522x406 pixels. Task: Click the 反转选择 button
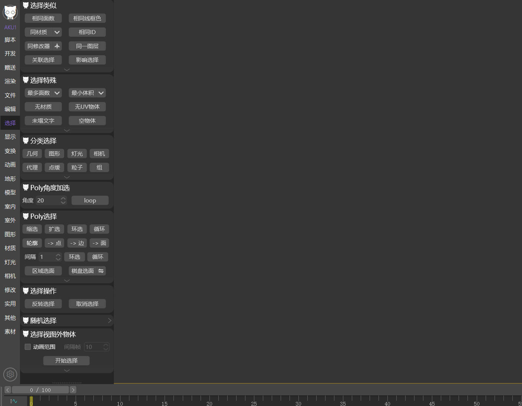[43, 304]
